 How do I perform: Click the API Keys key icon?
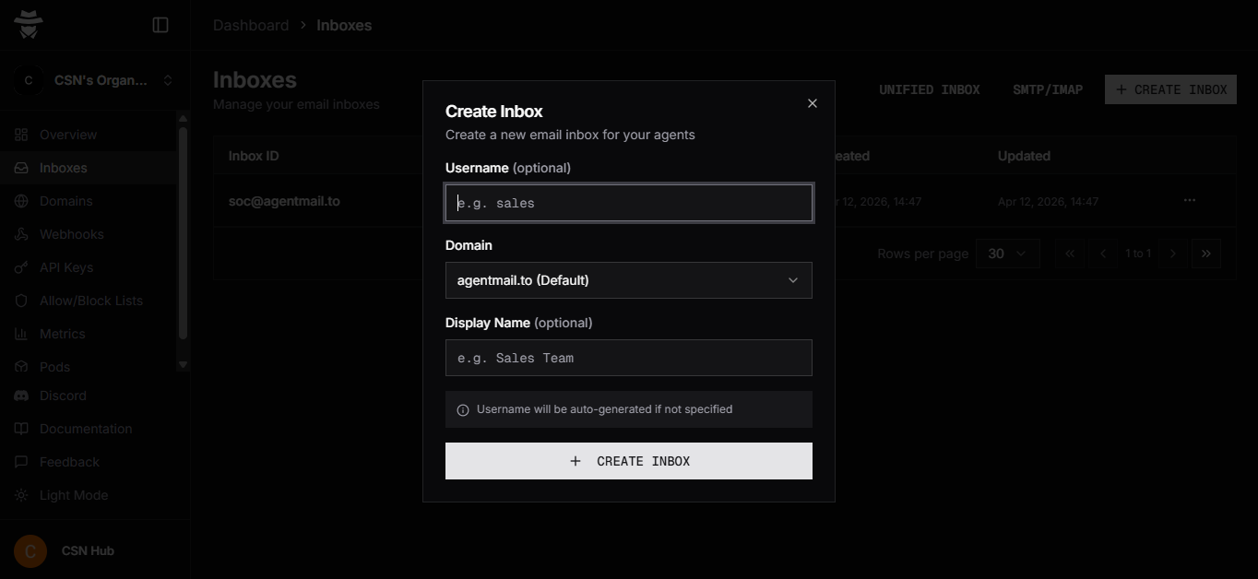[21, 267]
